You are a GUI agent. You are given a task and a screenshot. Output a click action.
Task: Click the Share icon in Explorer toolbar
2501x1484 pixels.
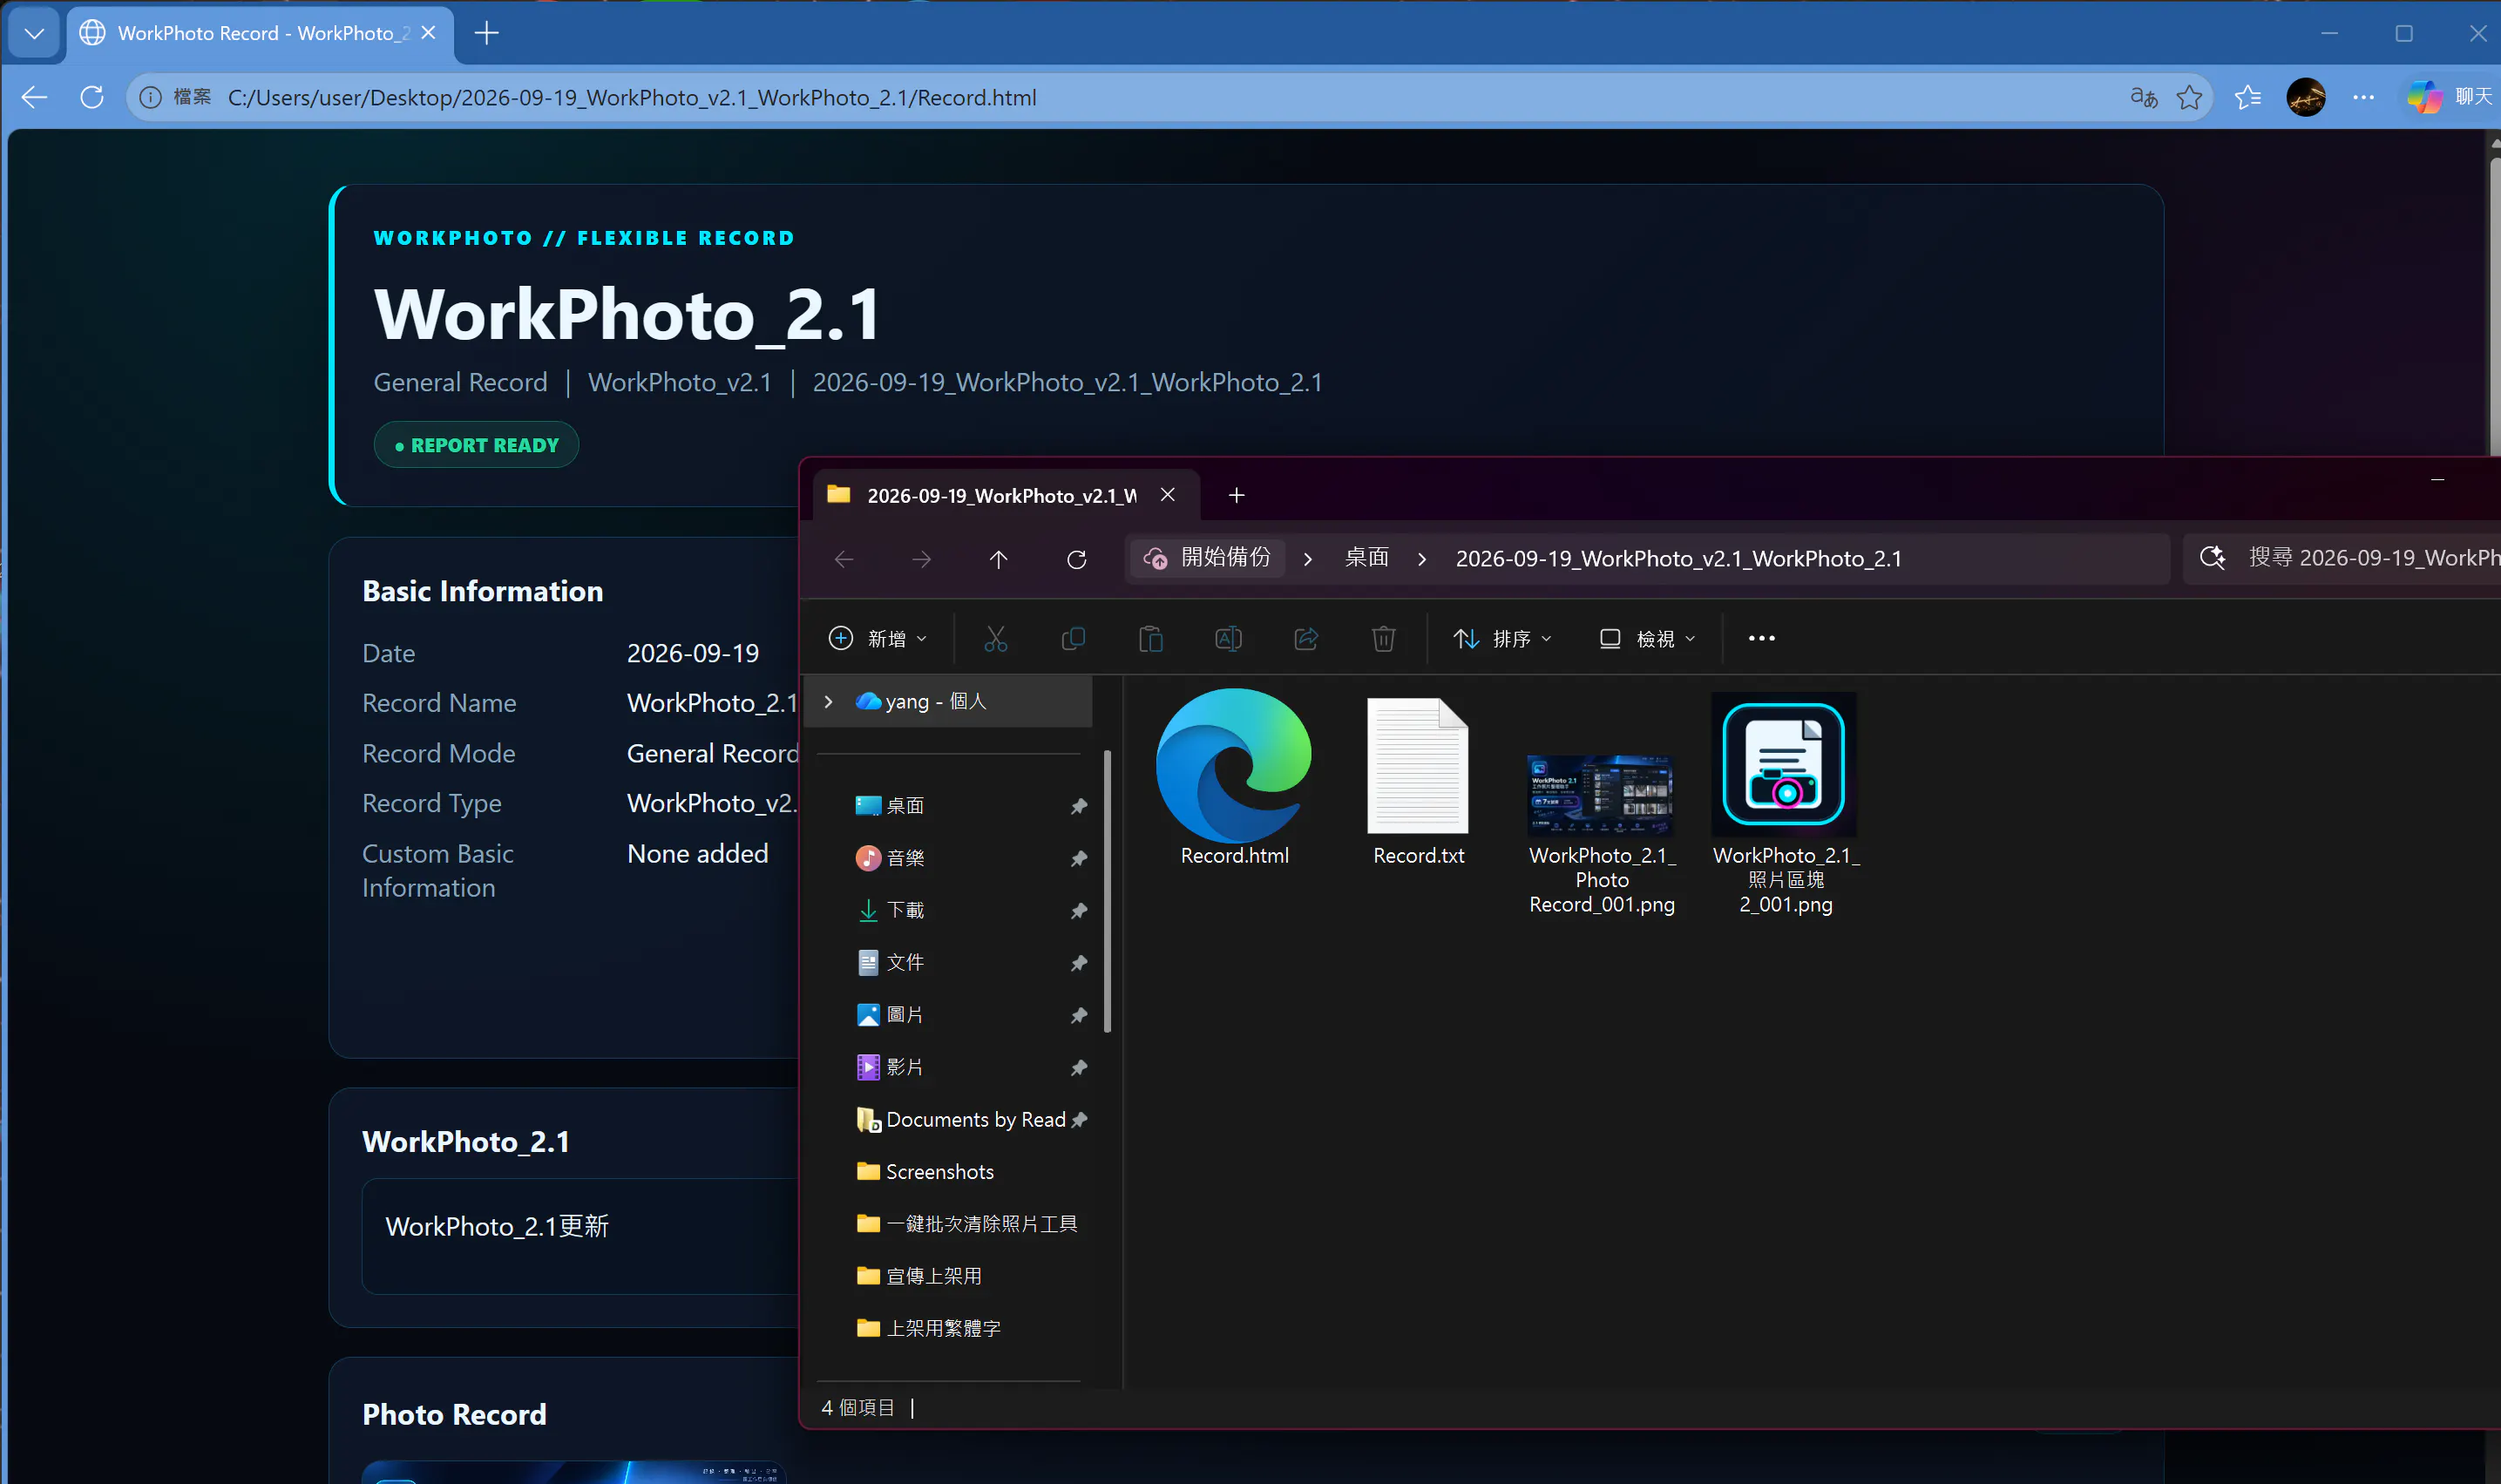coord(1306,638)
